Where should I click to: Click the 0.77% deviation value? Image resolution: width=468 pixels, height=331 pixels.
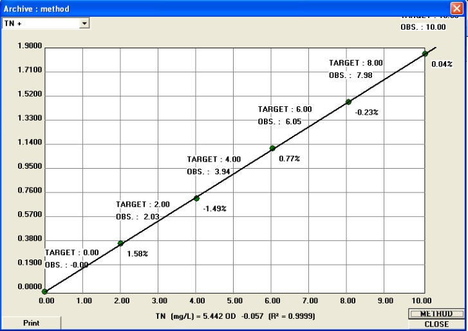click(290, 158)
